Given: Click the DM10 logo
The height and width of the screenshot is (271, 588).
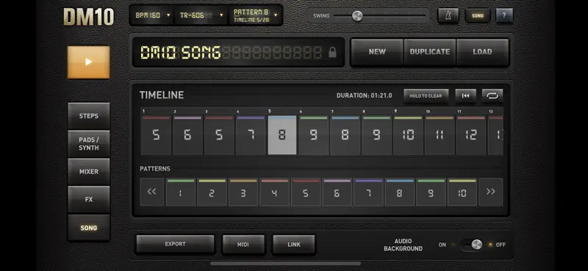Looking at the screenshot, I should (88, 17).
